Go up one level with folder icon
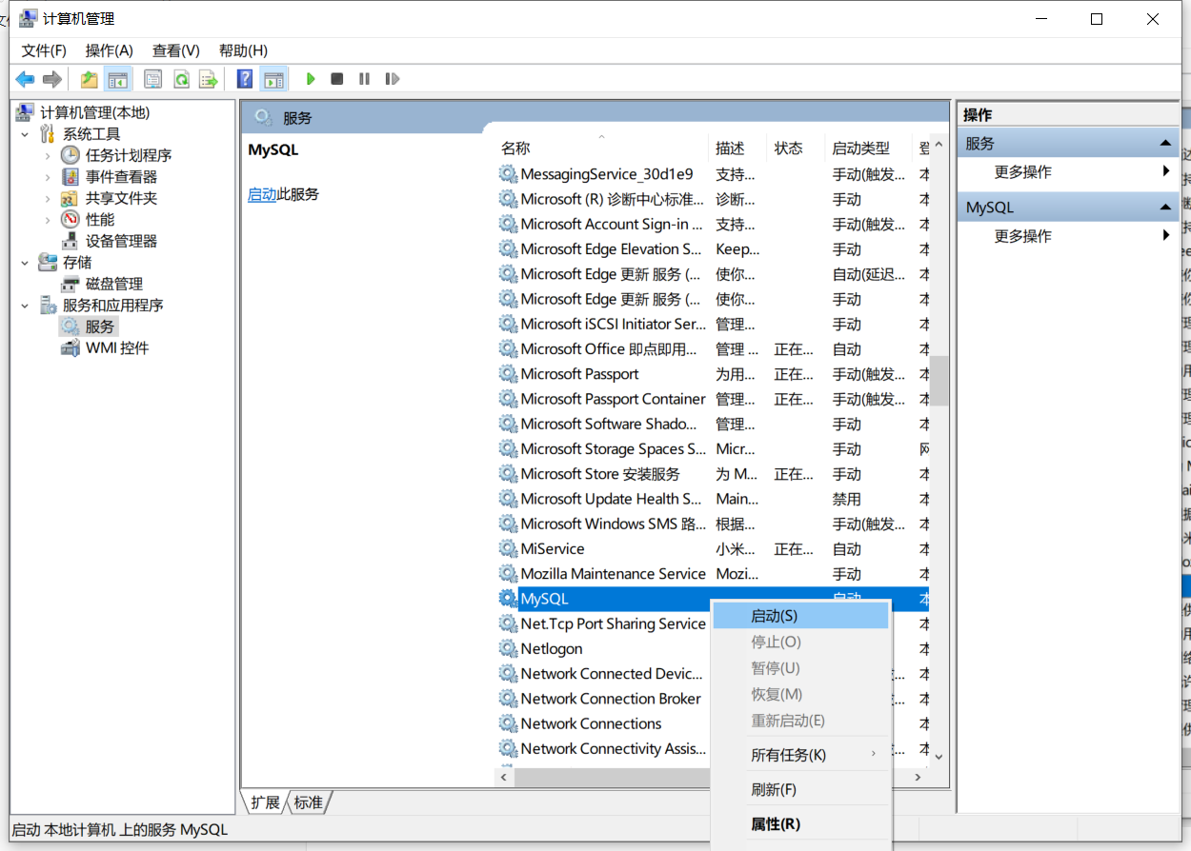The image size is (1191, 851). [x=89, y=79]
